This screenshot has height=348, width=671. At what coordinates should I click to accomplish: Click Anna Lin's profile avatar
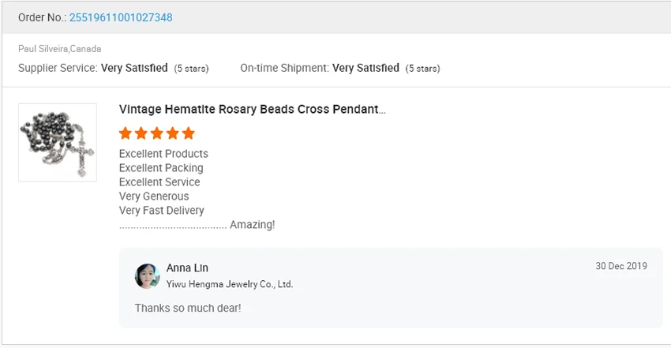[x=147, y=276]
